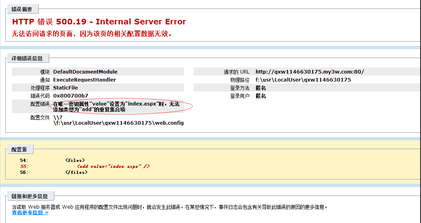Click the line 54 <files> opening tag
421x223 pixels.
pyautogui.click(x=75, y=160)
